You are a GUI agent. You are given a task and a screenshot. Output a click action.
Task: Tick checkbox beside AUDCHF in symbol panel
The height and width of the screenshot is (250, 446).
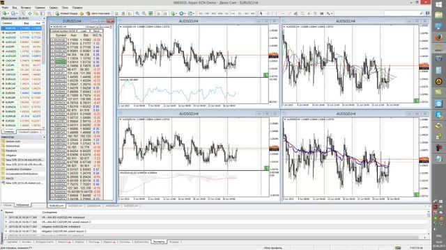[x=52, y=44]
